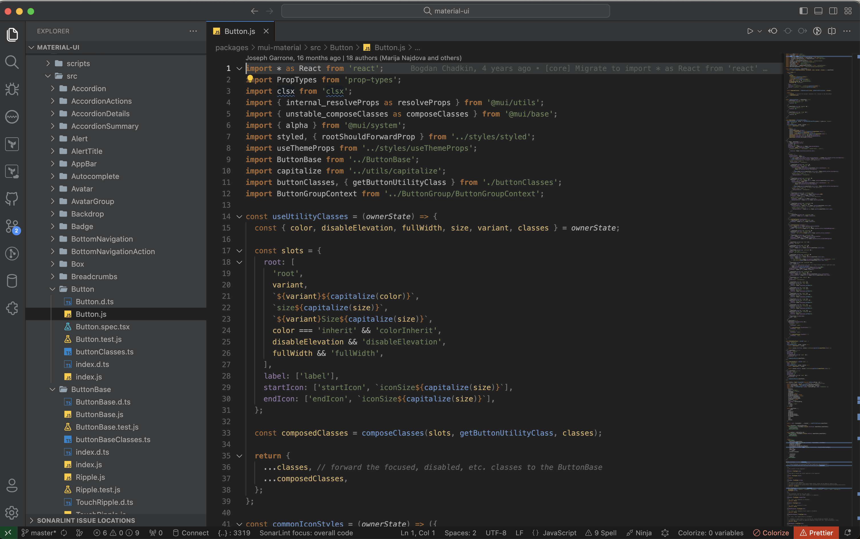
Task: Toggle 9 Spell checker status
Action: [601, 532]
